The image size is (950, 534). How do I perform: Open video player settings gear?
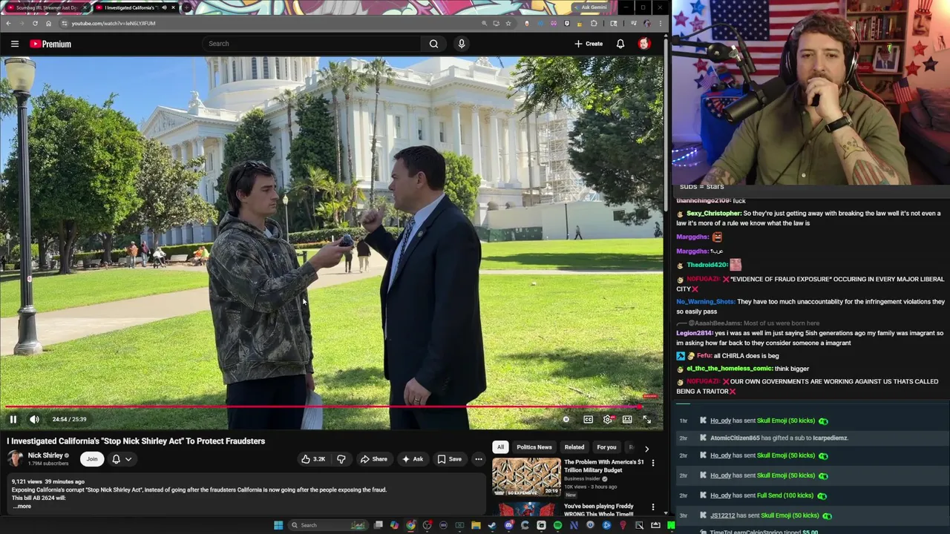click(x=607, y=420)
